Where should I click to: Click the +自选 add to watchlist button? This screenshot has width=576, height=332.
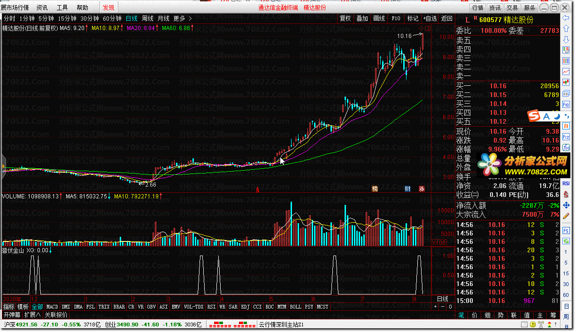(x=430, y=18)
